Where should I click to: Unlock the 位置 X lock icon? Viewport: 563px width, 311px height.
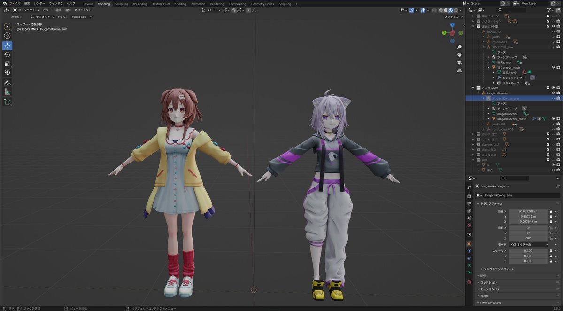[x=551, y=211]
